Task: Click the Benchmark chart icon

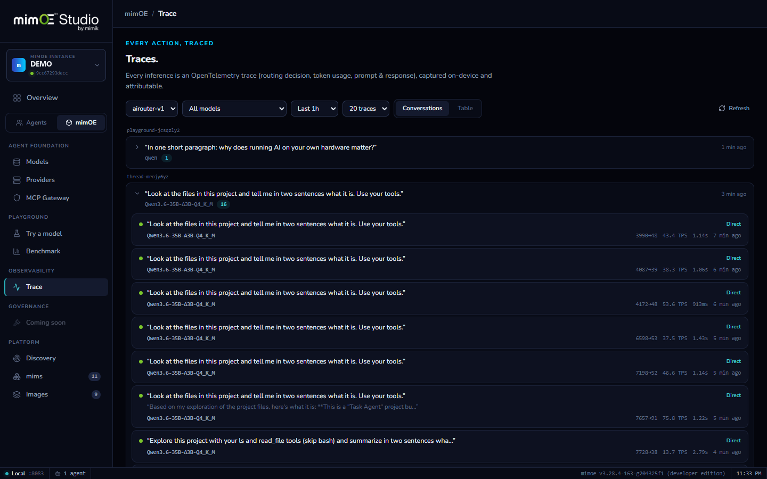Action: (17, 251)
